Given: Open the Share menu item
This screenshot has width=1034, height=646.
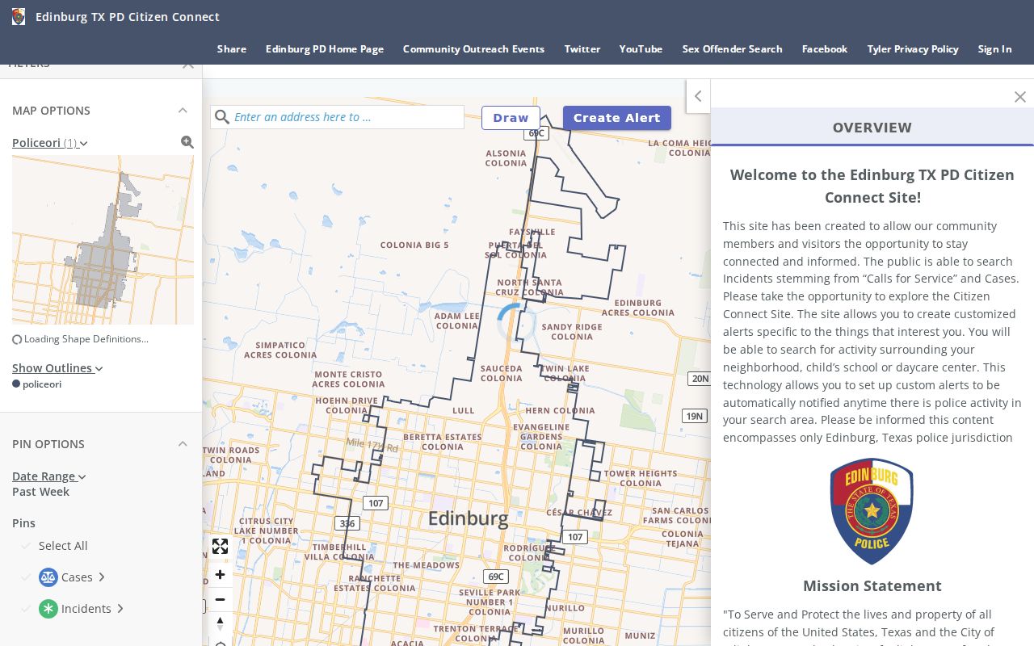Looking at the screenshot, I should point(232,49).
